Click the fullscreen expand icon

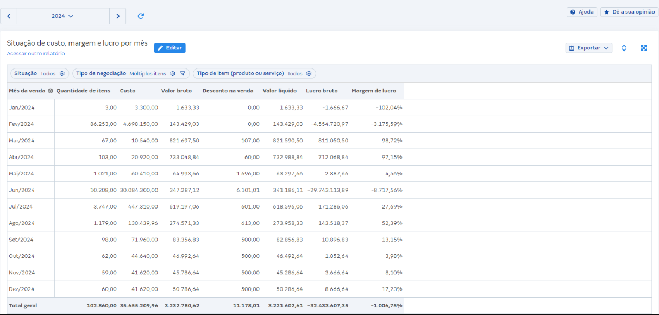click(x=644, y=48)
